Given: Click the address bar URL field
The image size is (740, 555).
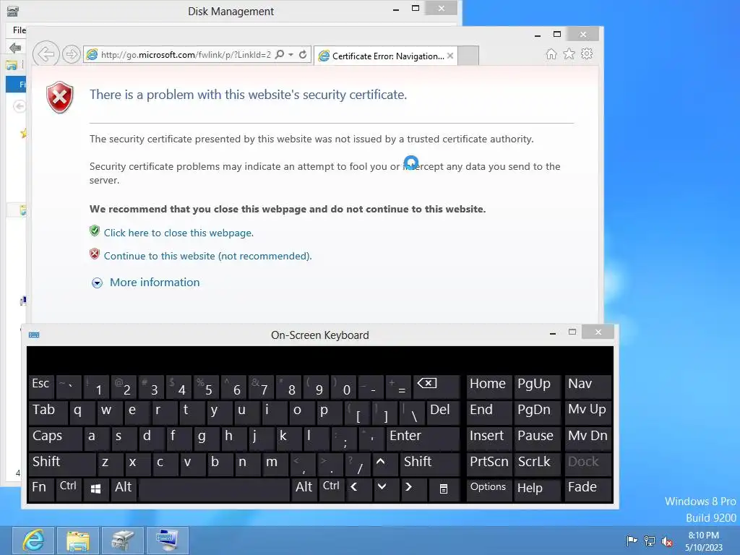Looking at the screenshot, I should pos(186,55).
